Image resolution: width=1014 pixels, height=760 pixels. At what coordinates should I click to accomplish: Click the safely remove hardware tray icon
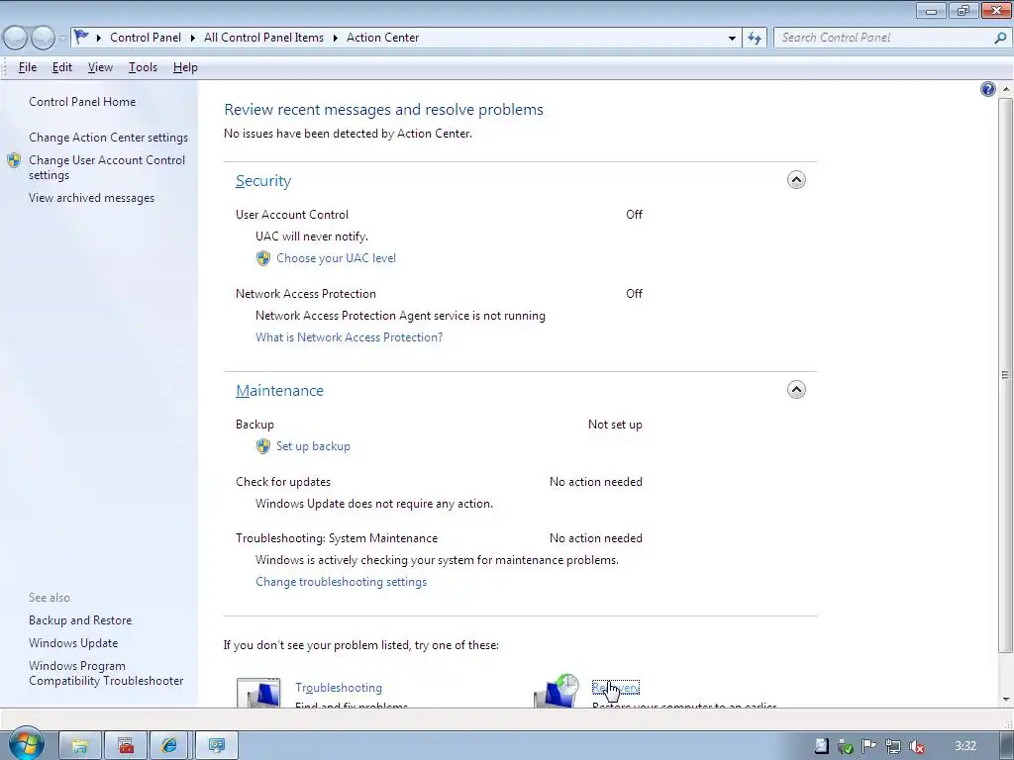pyautogui.click(x=846, y=746)
